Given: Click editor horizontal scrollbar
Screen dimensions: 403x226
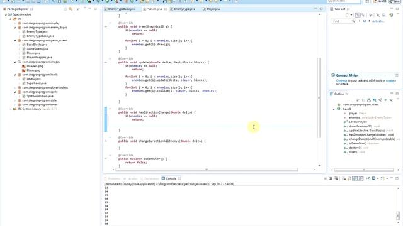Looking at the screenshot, I should click(x=207, y=169).
